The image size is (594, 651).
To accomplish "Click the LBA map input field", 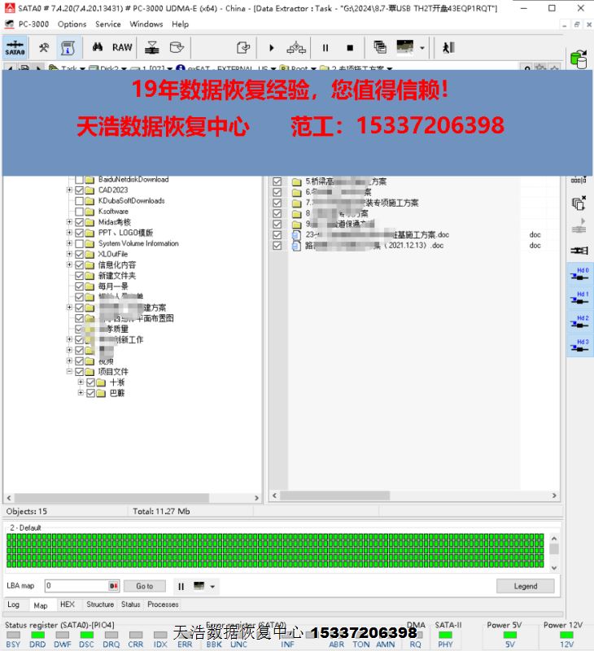I will pyautogui.click(x=76, y=586).
